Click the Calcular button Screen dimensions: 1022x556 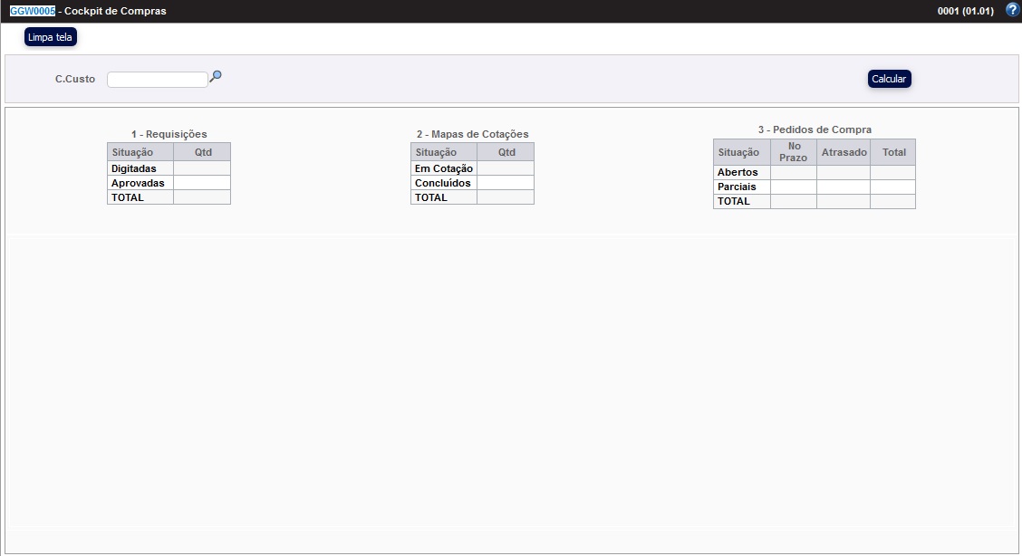(x=888, y=79)
